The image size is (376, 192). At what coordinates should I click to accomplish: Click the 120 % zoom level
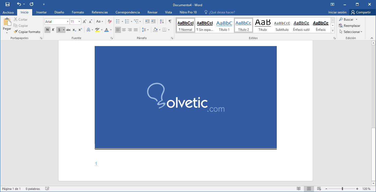pos(366,189)
